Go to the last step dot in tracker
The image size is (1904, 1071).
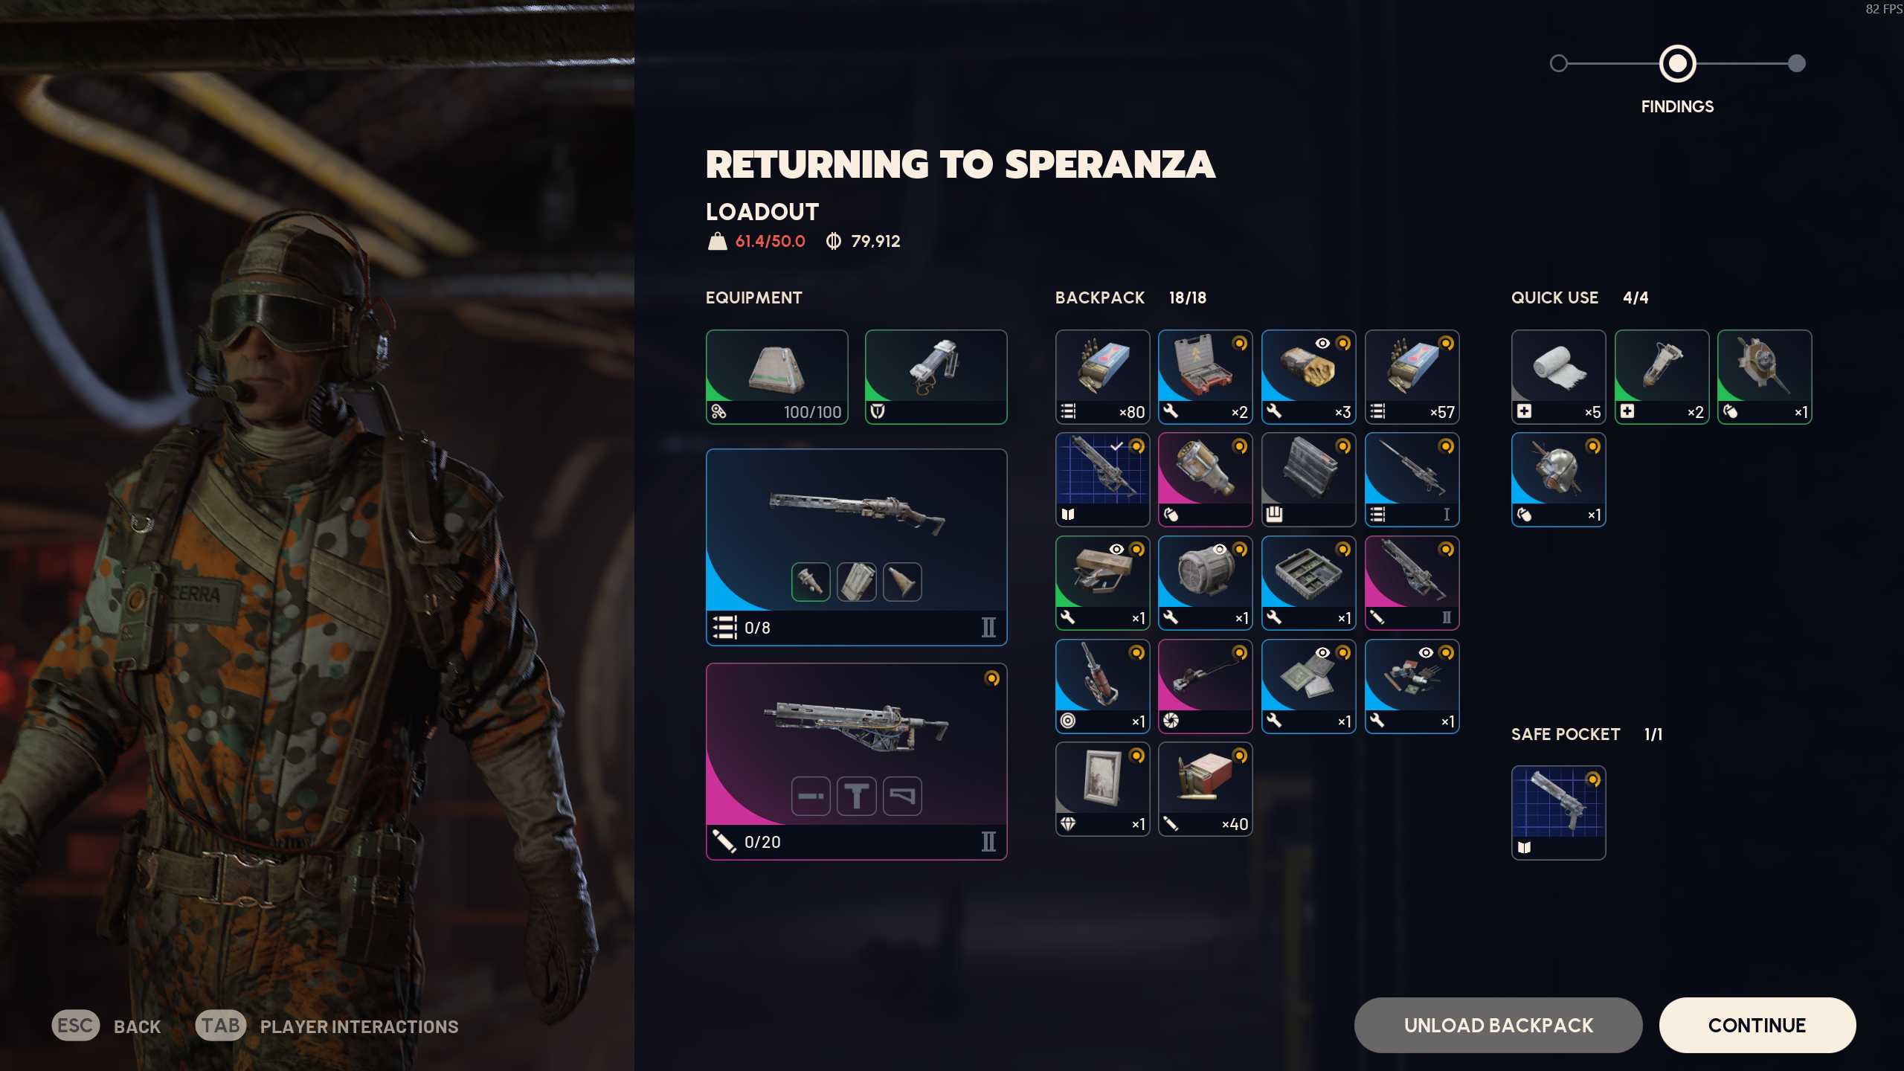click(1796, 64)
